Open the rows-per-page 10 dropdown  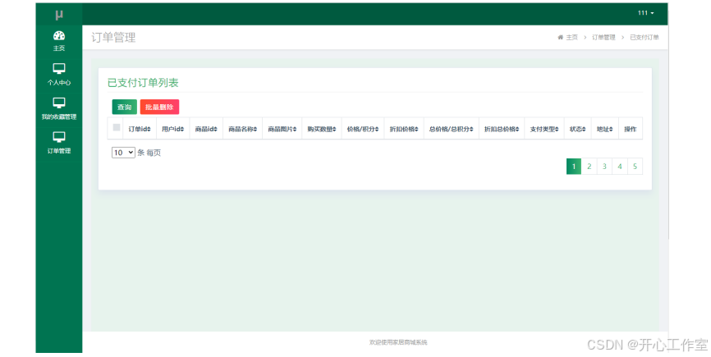coord(123,153)
